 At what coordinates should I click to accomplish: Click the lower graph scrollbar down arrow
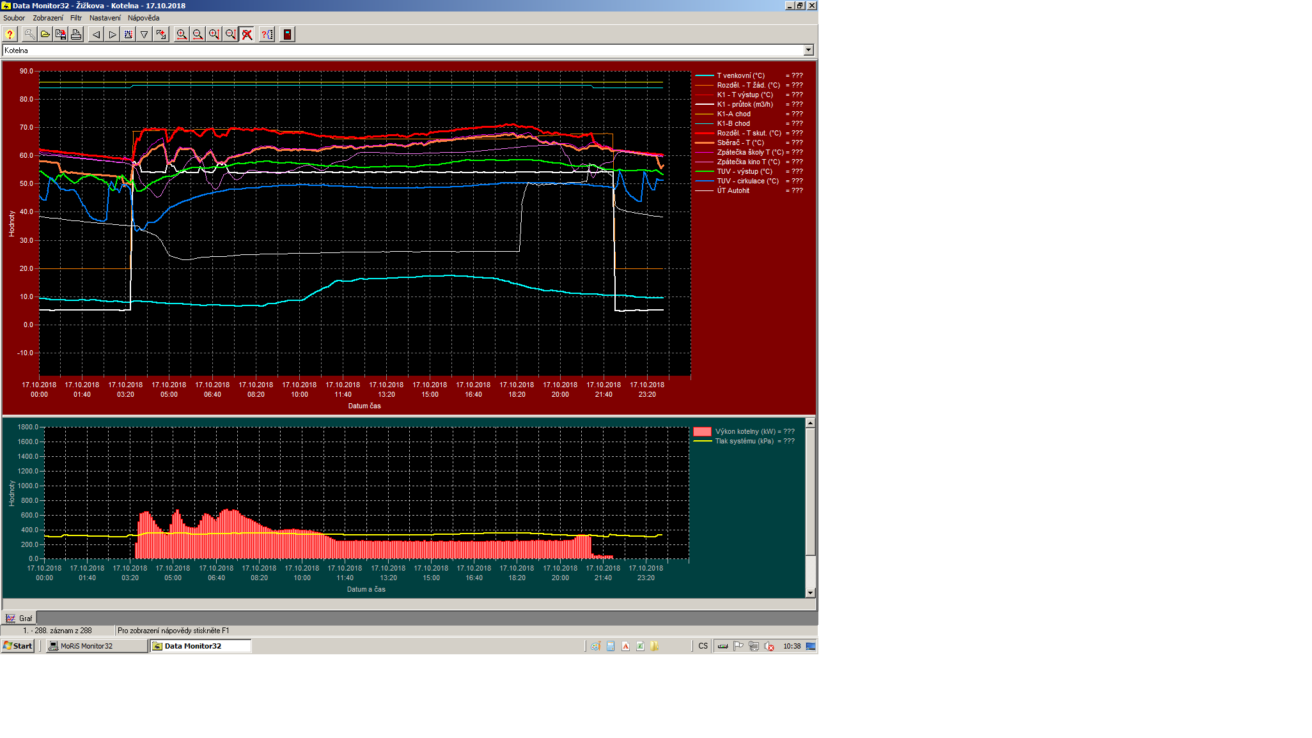tap(810, 593)
